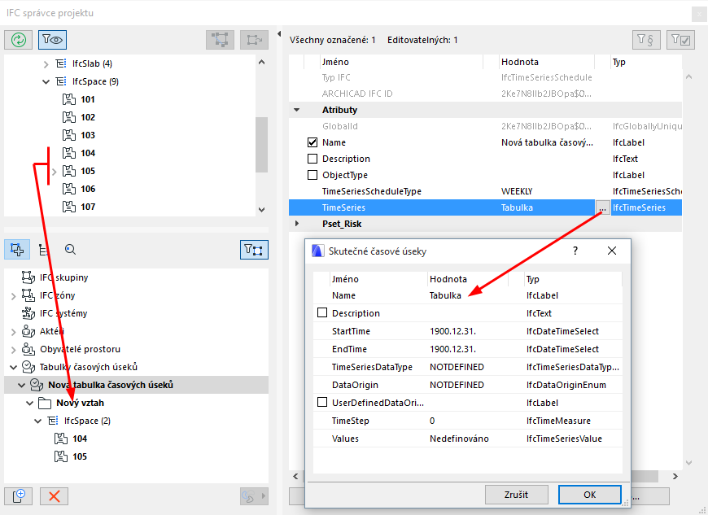Toggle the filter checked properties button

(680, 40)
